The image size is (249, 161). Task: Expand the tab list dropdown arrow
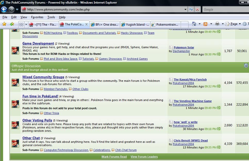click(x=26, y=24)
